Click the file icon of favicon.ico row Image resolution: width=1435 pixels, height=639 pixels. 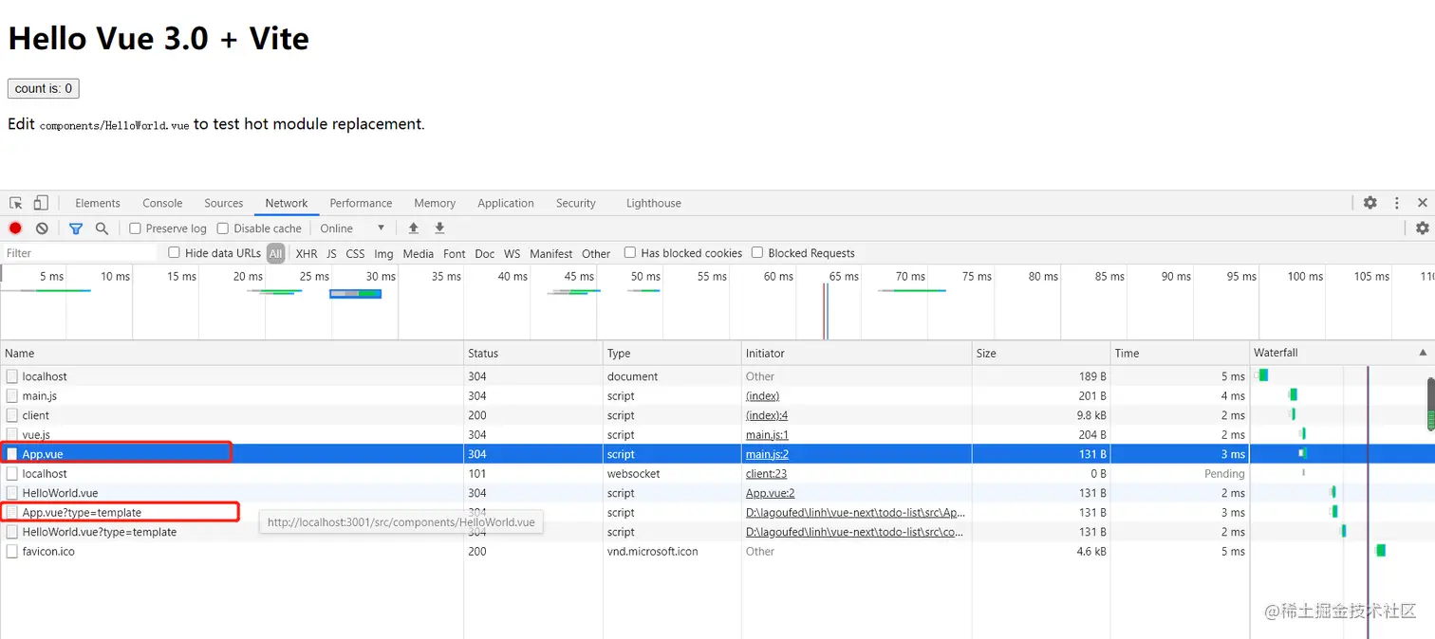click(x=12, y=552)
